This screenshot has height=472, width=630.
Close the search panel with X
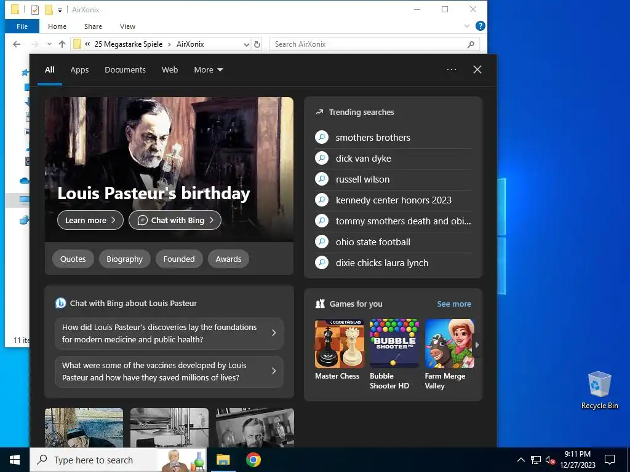(477, 69)
